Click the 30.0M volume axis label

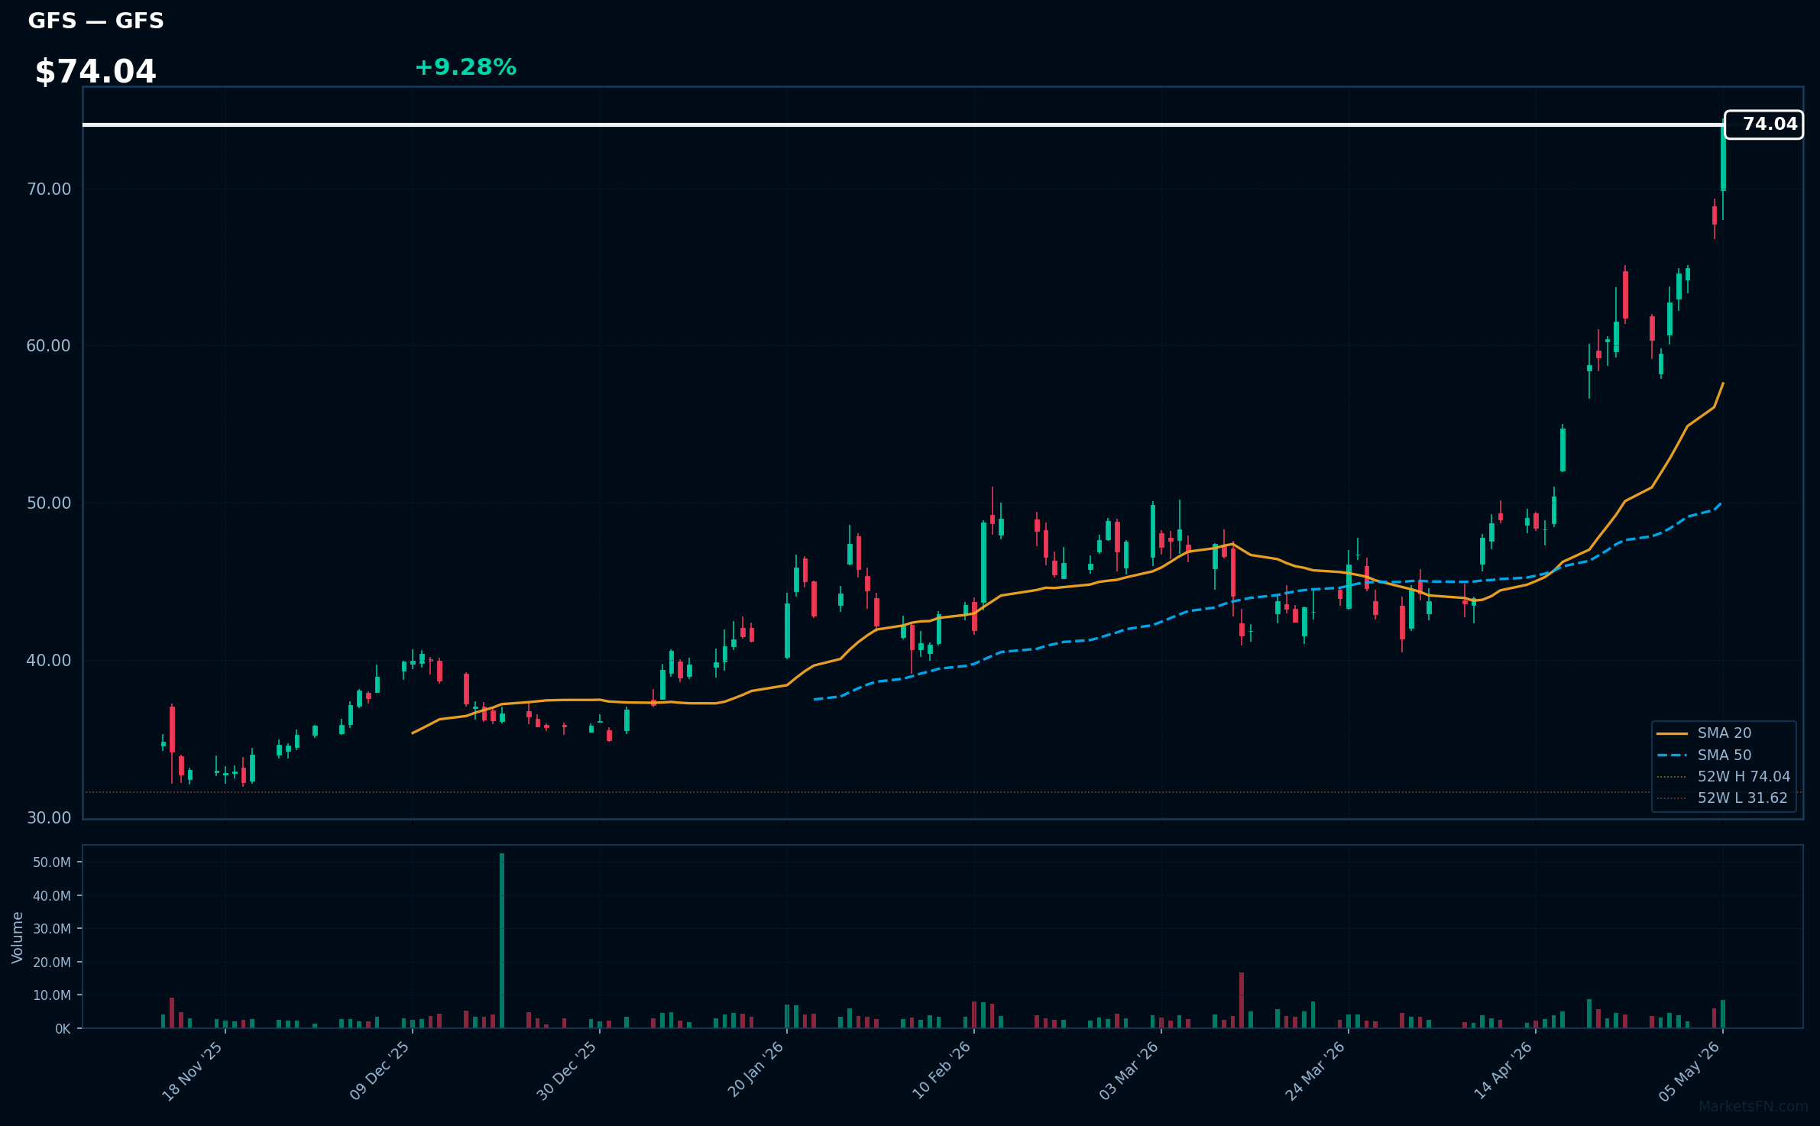pyautogui.click(x=52, y=929)
